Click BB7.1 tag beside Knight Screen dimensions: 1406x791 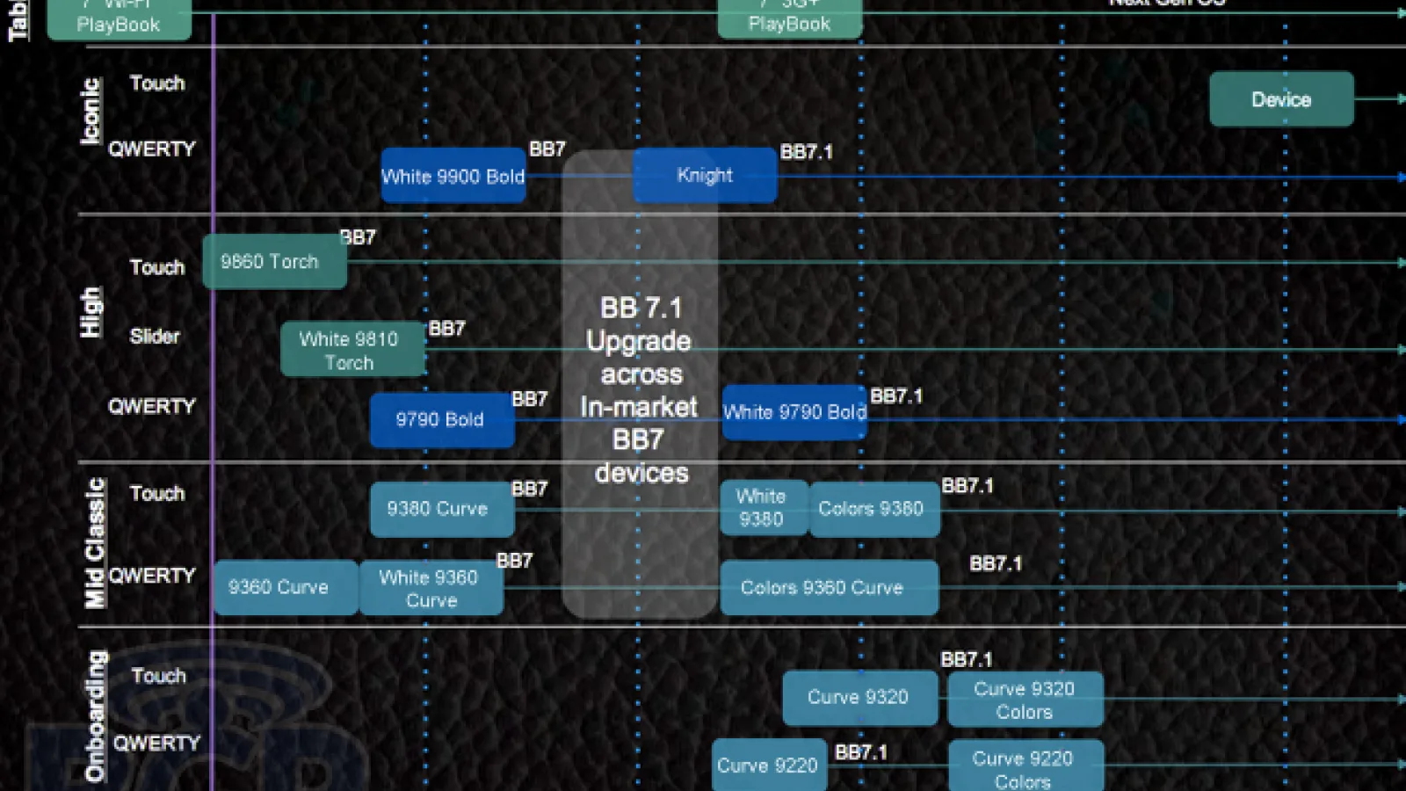807,152
